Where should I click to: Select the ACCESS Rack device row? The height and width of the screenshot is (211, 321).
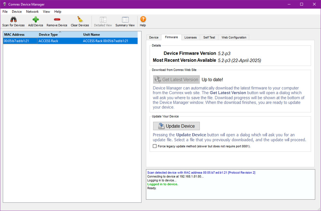point(70,41)
